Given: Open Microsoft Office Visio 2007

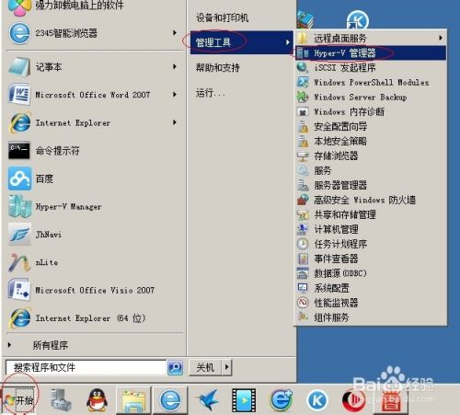Looking at the screenshot, I should (x=95, y=290).
